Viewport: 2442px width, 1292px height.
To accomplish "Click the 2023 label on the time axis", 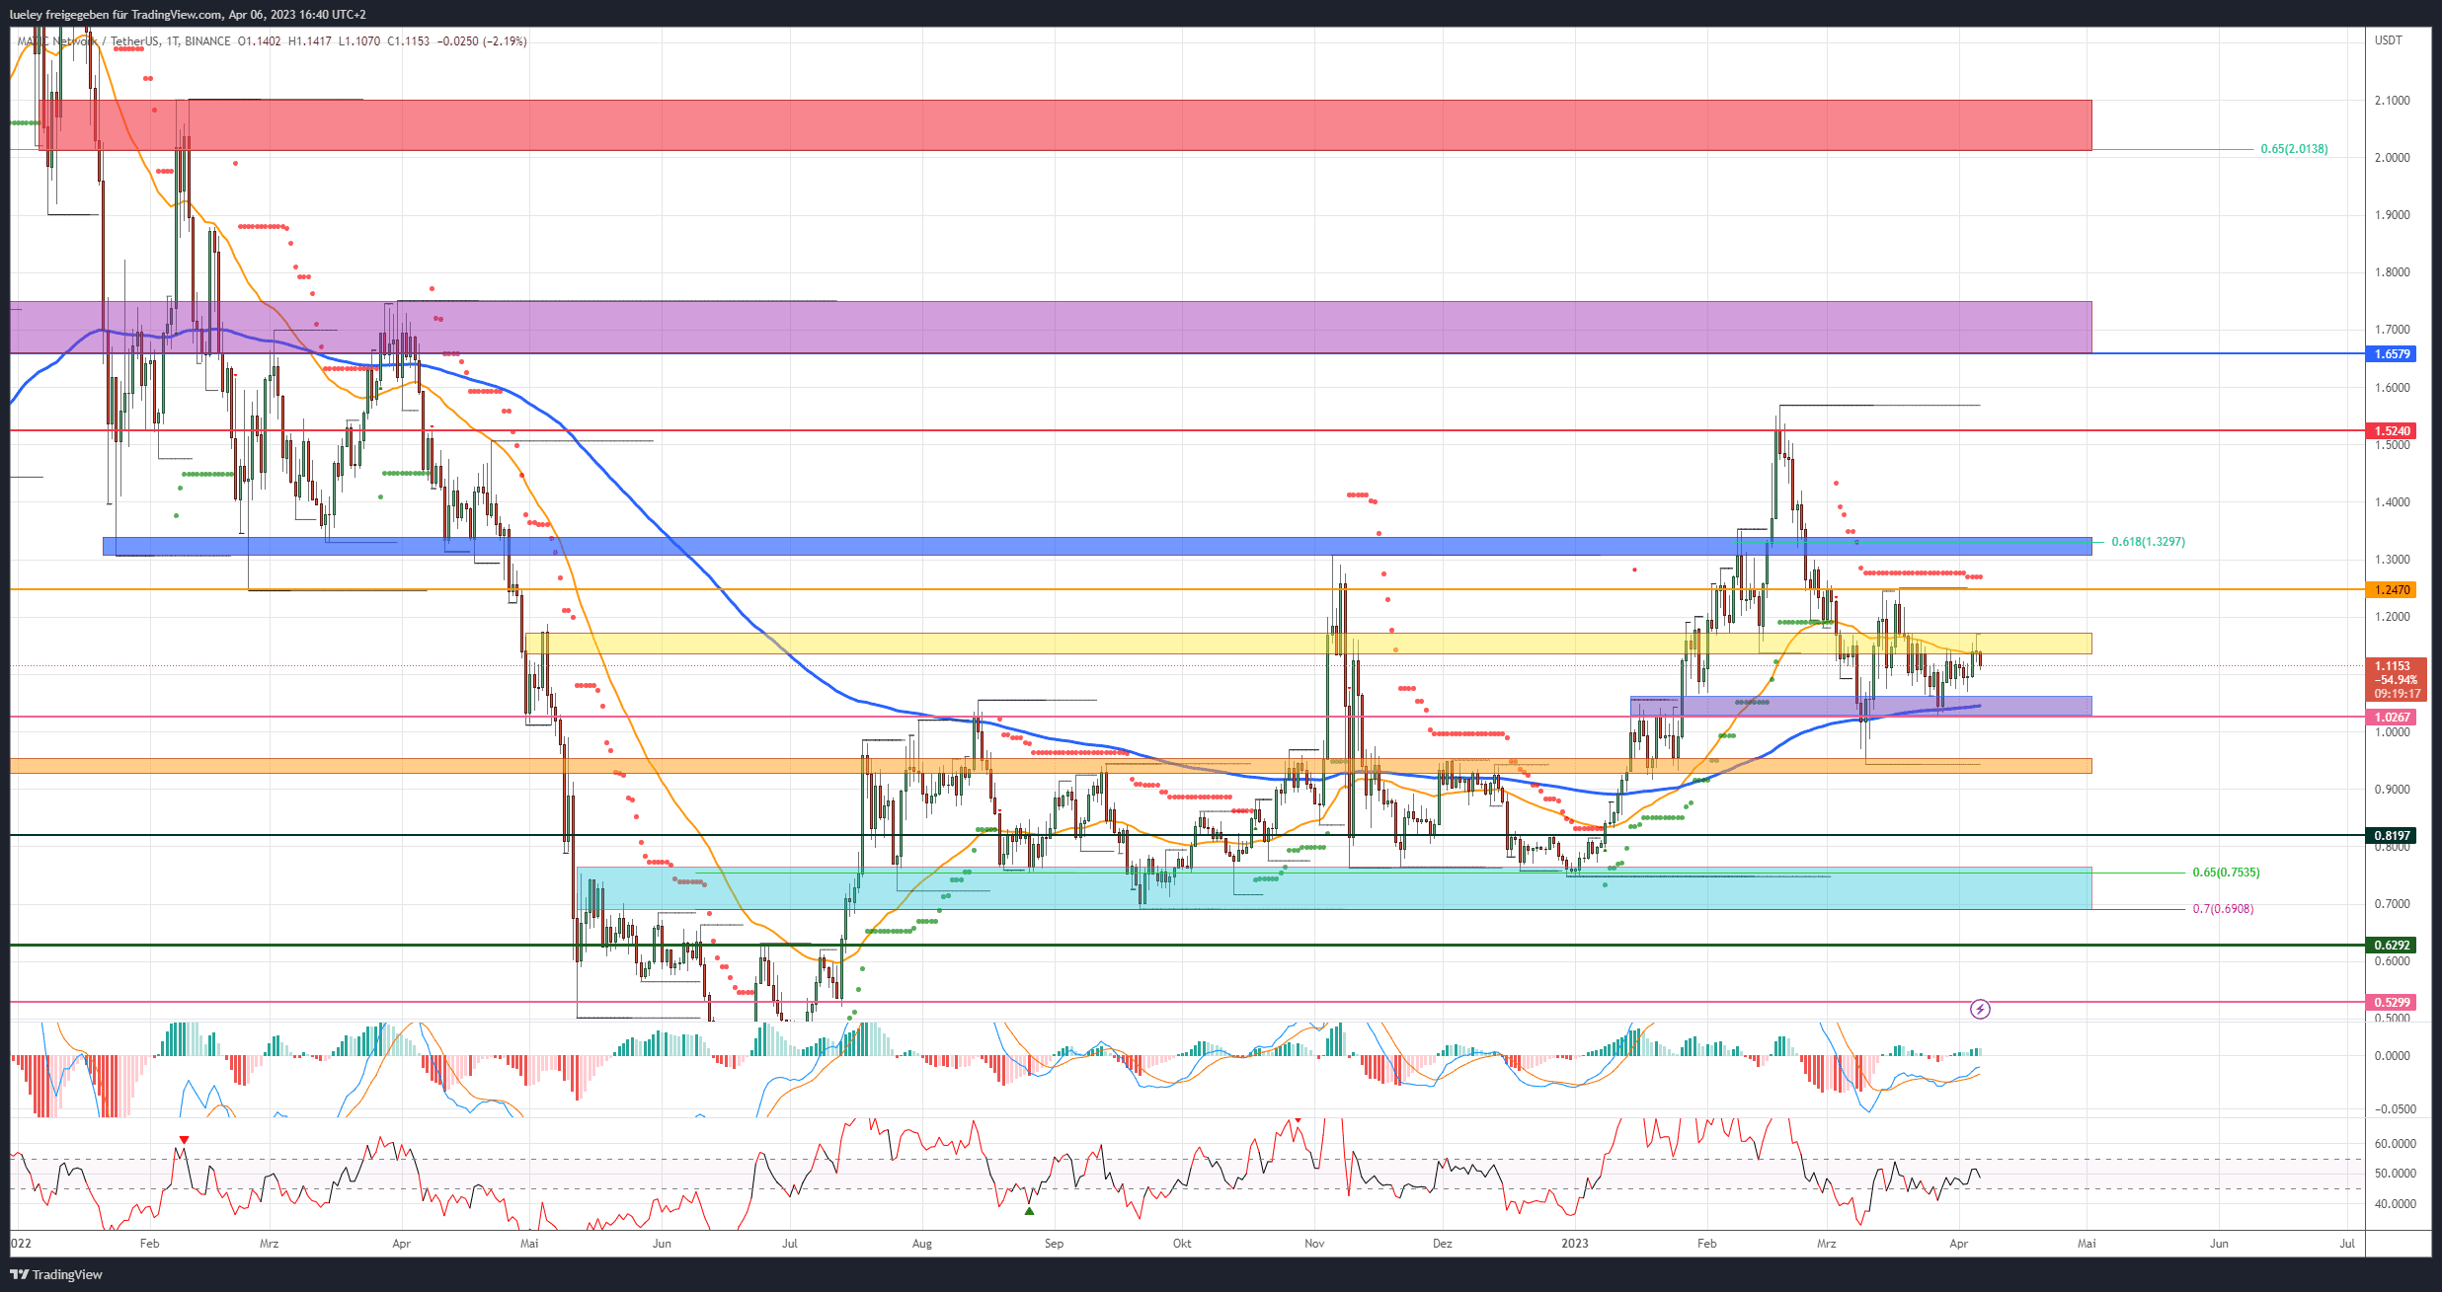I will coord(1575,1244).
